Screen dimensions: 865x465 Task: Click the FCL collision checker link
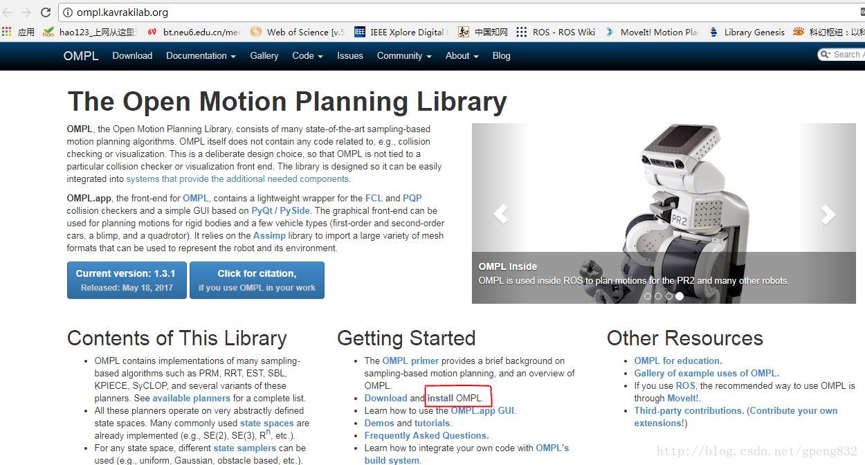(x=374, y=198)
